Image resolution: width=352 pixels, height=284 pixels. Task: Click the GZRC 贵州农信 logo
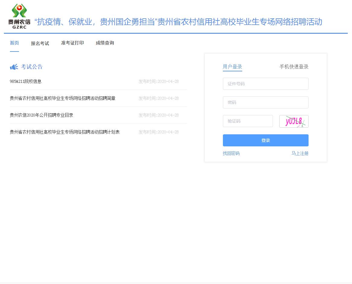click(x=19, y=17)
